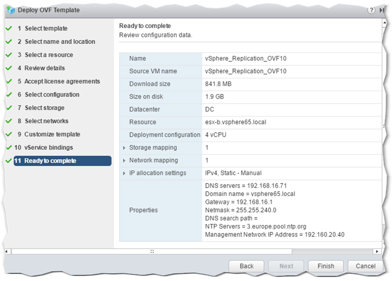Click the Next button
392x281 pixels.
click(x=286, y=266)
